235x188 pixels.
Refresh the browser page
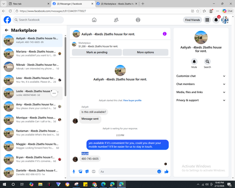(x=10, y=11)
